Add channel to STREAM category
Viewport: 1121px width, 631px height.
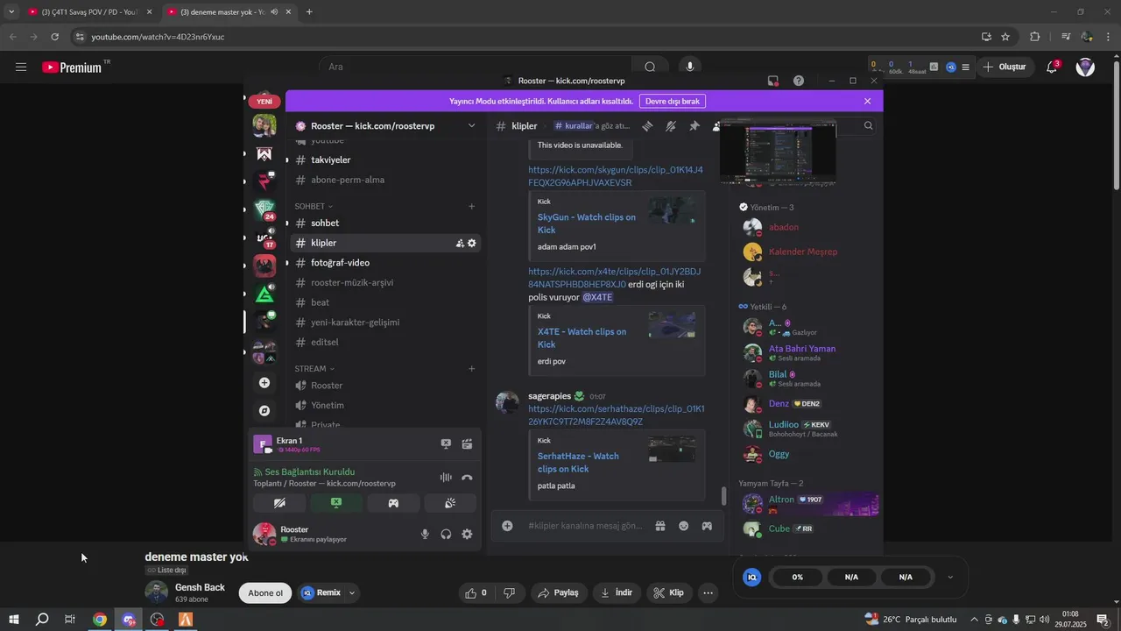coord(471,369)
